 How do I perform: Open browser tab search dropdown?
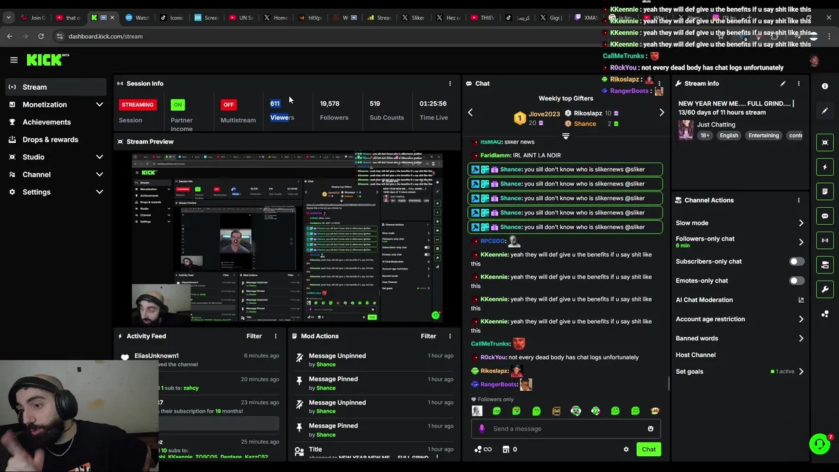coord(8,18)
